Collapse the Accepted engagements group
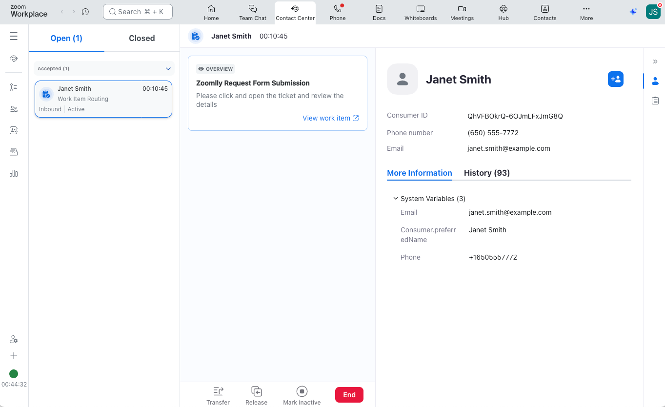This screenshot has width=665, height=407. click(x=168, y=68)
